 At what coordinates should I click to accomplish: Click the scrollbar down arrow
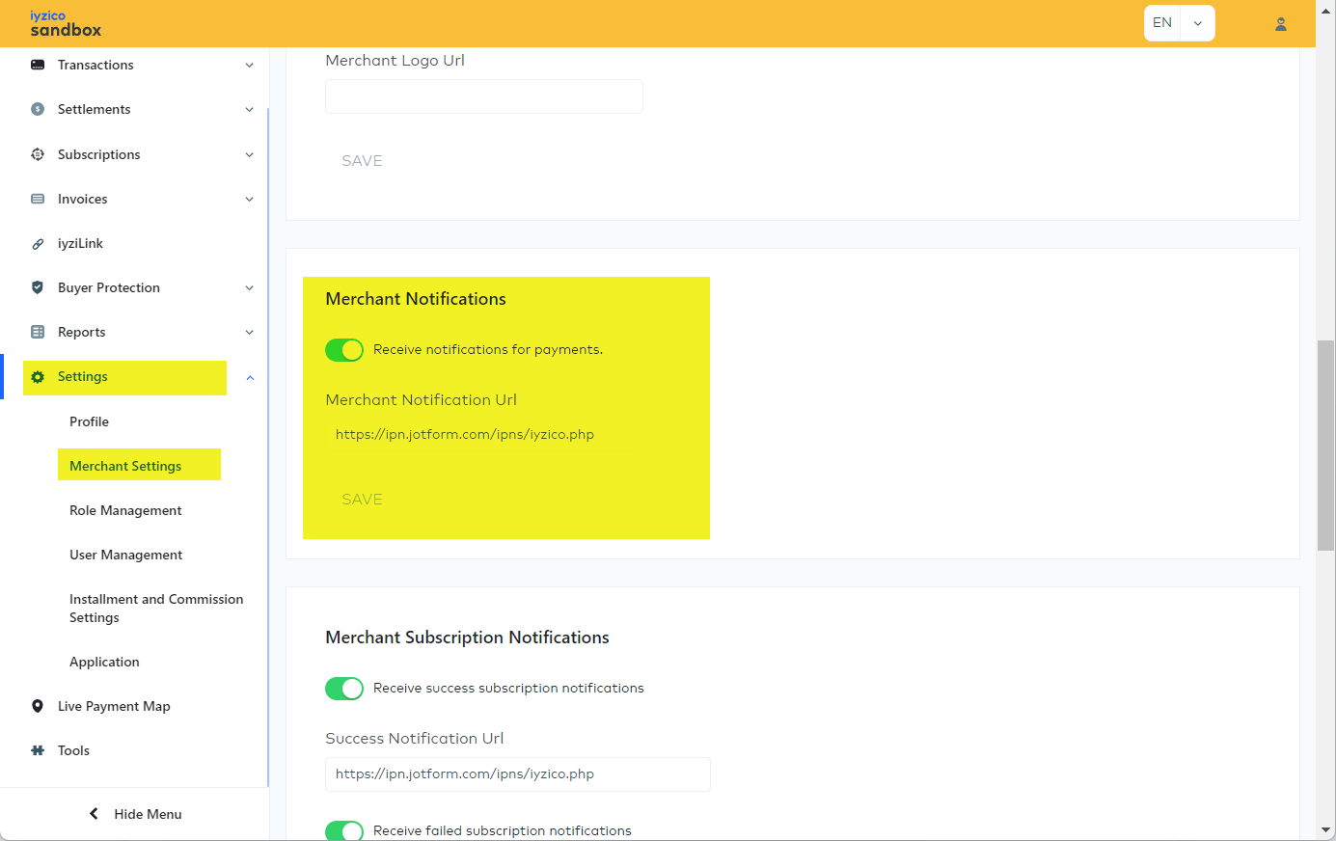pyautogui.click(x=1326, y=829)
